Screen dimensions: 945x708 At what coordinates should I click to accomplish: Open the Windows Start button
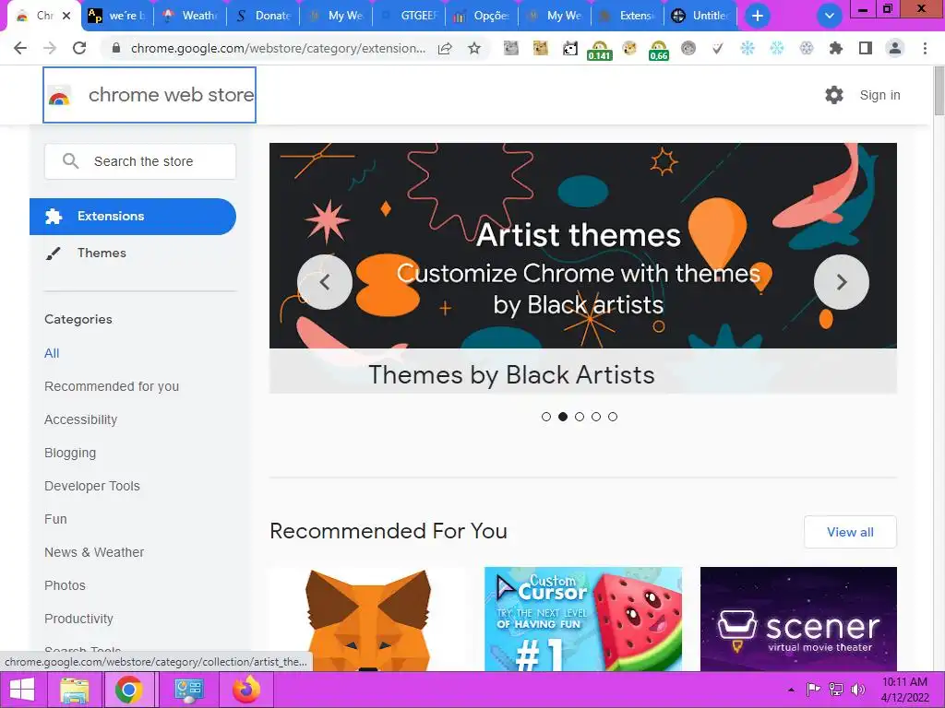coord(22,690)
